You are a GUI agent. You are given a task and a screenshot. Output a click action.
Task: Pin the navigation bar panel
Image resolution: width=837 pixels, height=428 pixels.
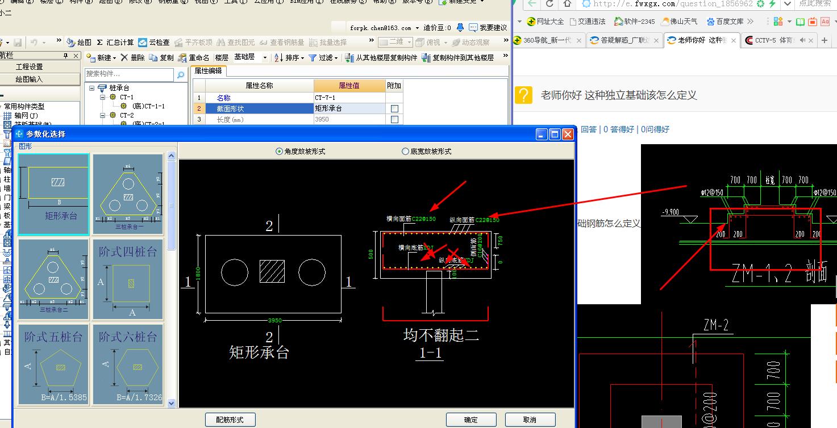tap(66, 56)
